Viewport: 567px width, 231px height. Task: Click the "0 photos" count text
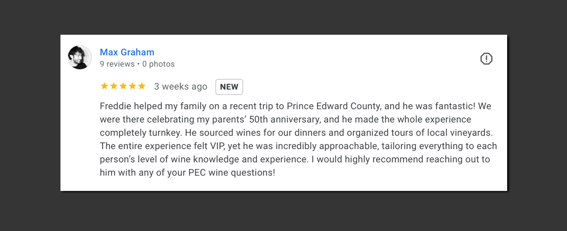[158, 64]
